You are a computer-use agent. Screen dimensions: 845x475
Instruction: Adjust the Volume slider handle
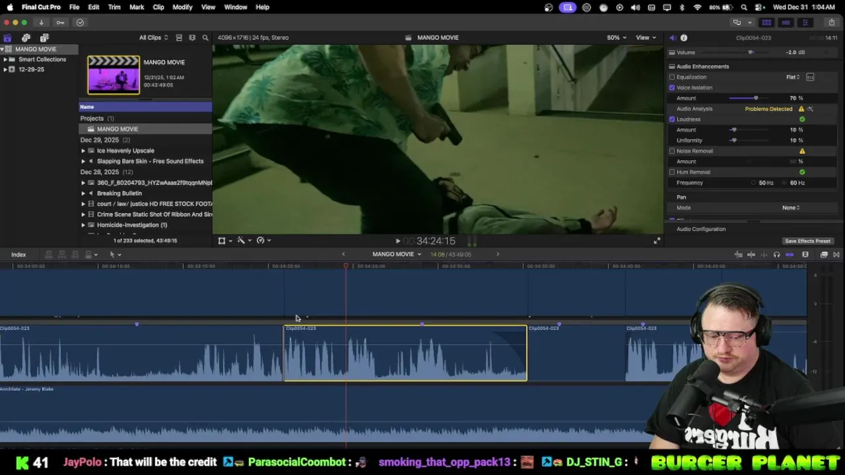point(750,52)
